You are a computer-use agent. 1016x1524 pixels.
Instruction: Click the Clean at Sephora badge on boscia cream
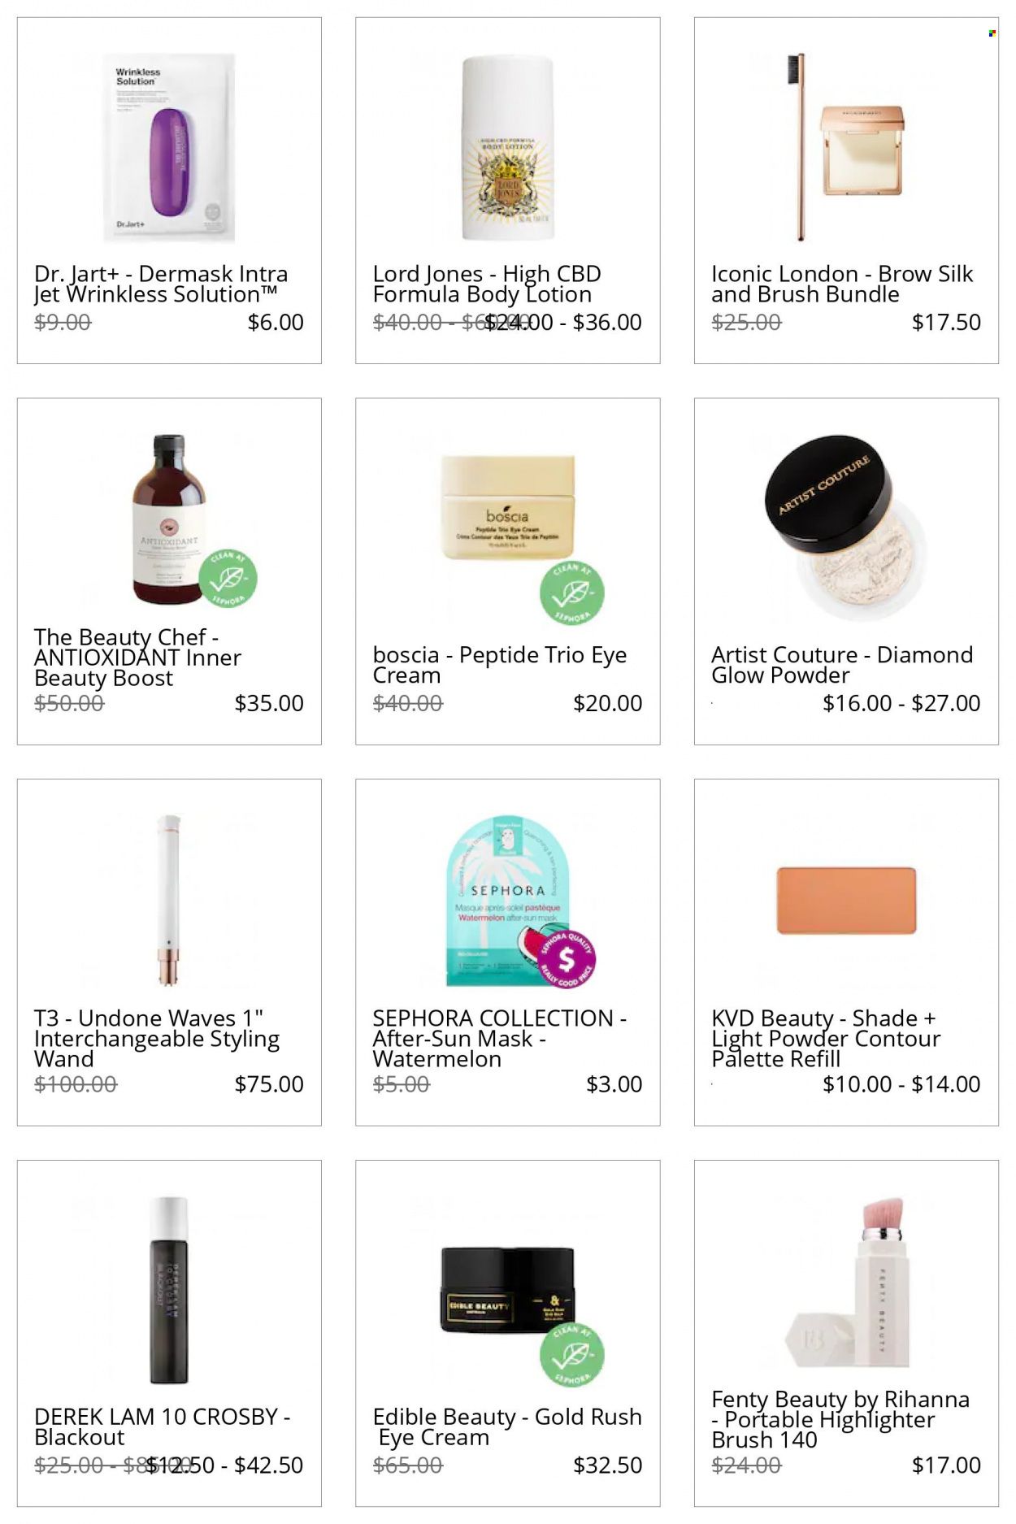572,593
